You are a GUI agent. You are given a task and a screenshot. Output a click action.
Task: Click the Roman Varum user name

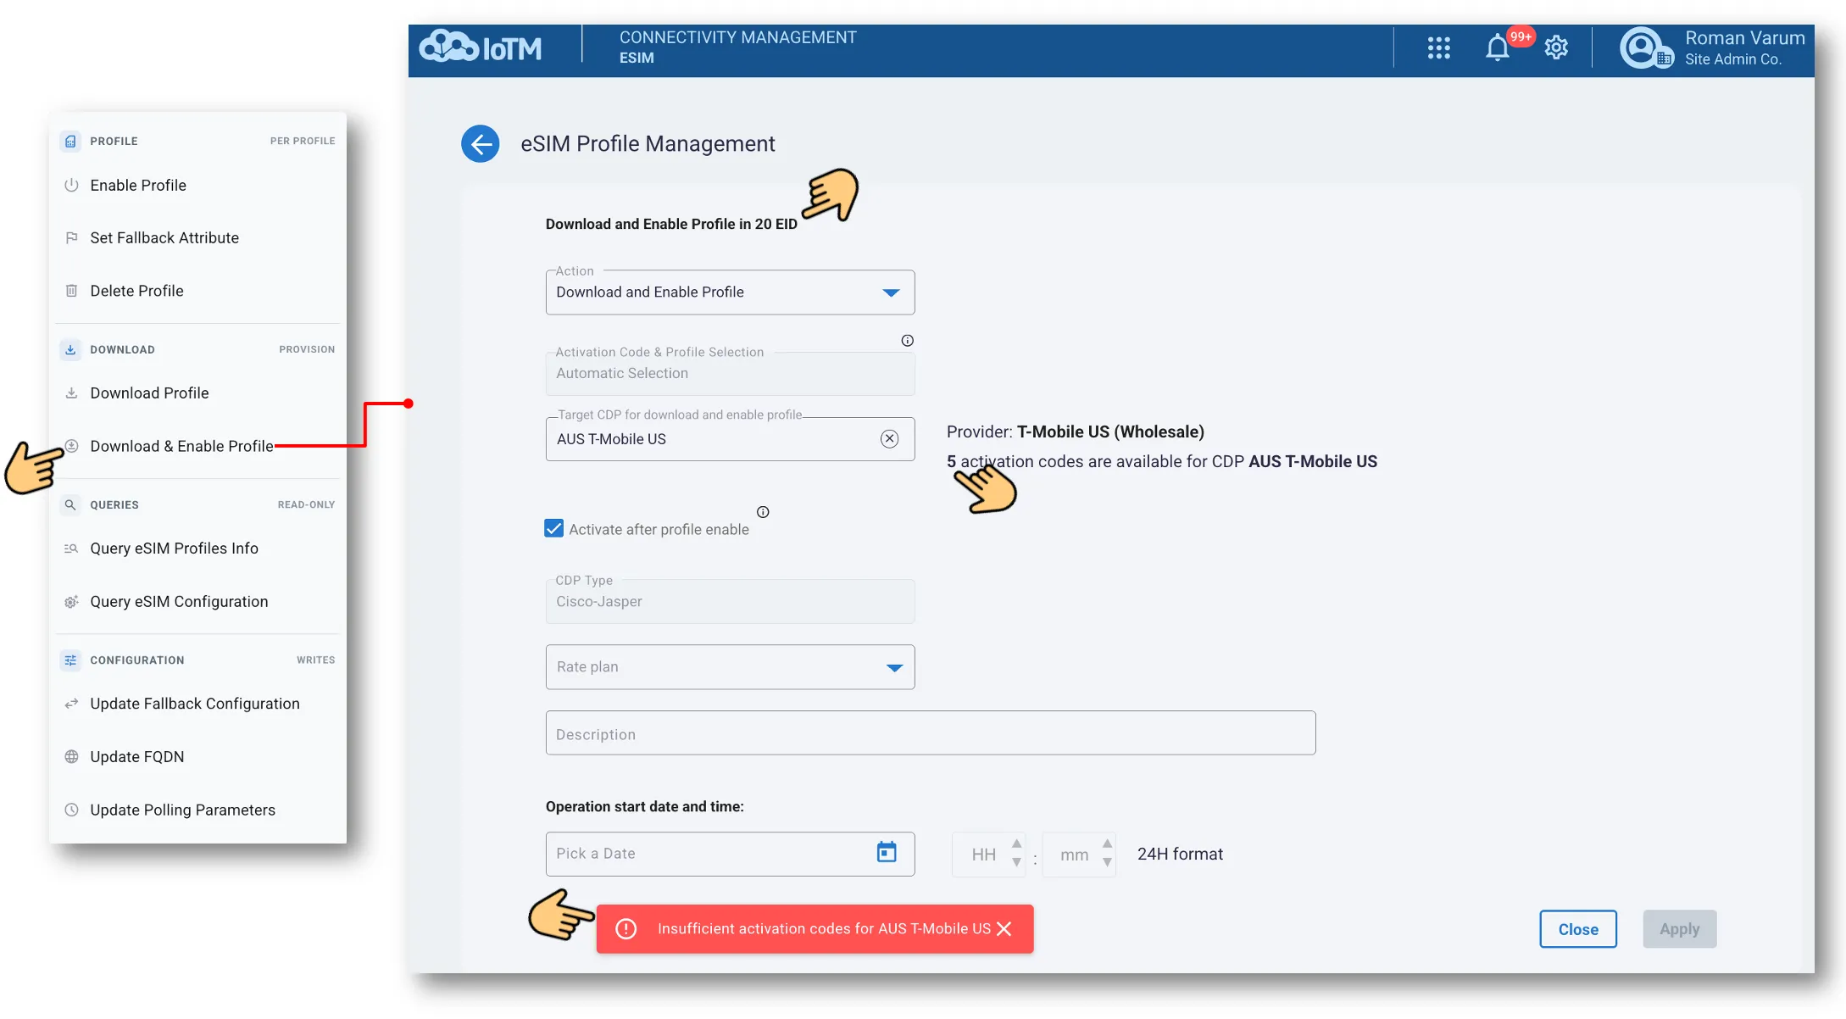click(x=1744, y=38)
